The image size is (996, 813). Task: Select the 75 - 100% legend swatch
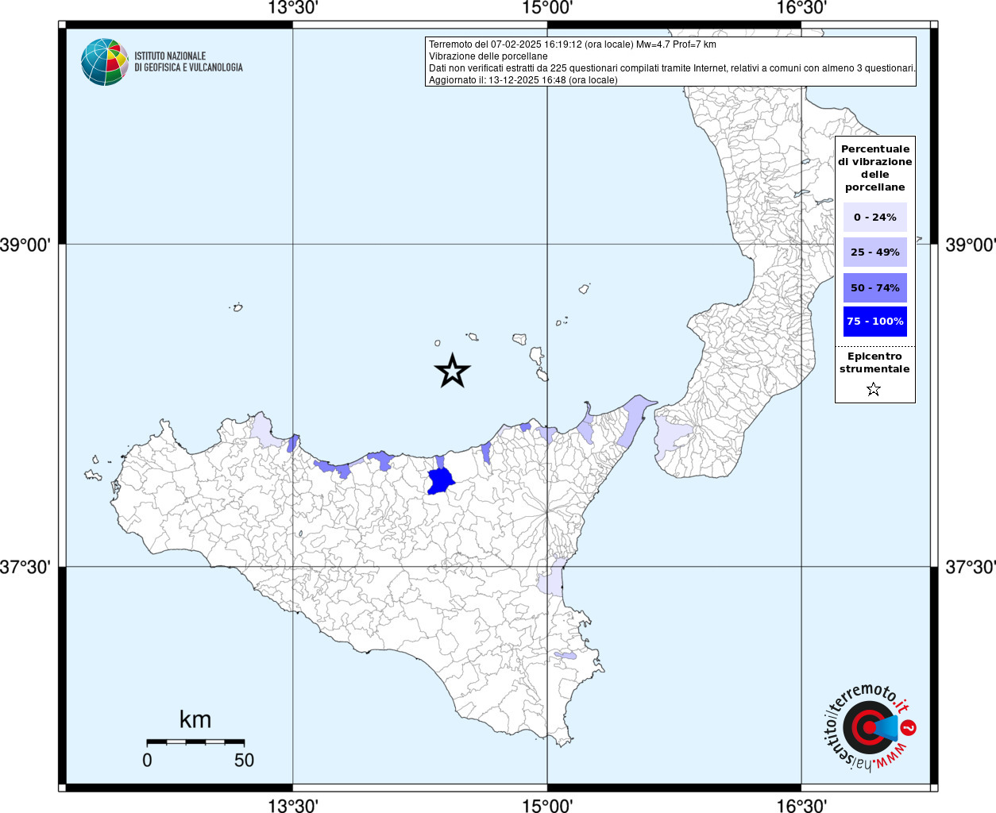coord(875,321)
